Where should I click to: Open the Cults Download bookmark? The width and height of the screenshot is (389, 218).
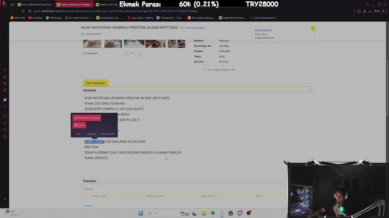[263, 18]
